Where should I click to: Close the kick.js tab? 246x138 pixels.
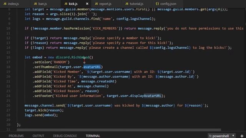(87, 3)
